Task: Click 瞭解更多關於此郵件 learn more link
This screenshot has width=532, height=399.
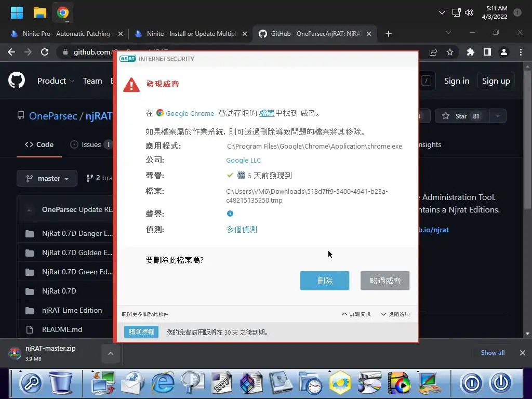Action: pyautogui.click(x=145, y=314)
